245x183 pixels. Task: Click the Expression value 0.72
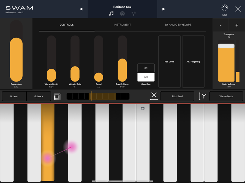tap(16, 87)
